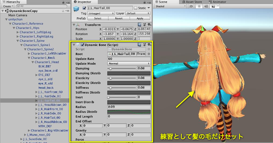Open scene effects dropdown arrow
This screenshot has height=143, width=273.
[218, 6]
